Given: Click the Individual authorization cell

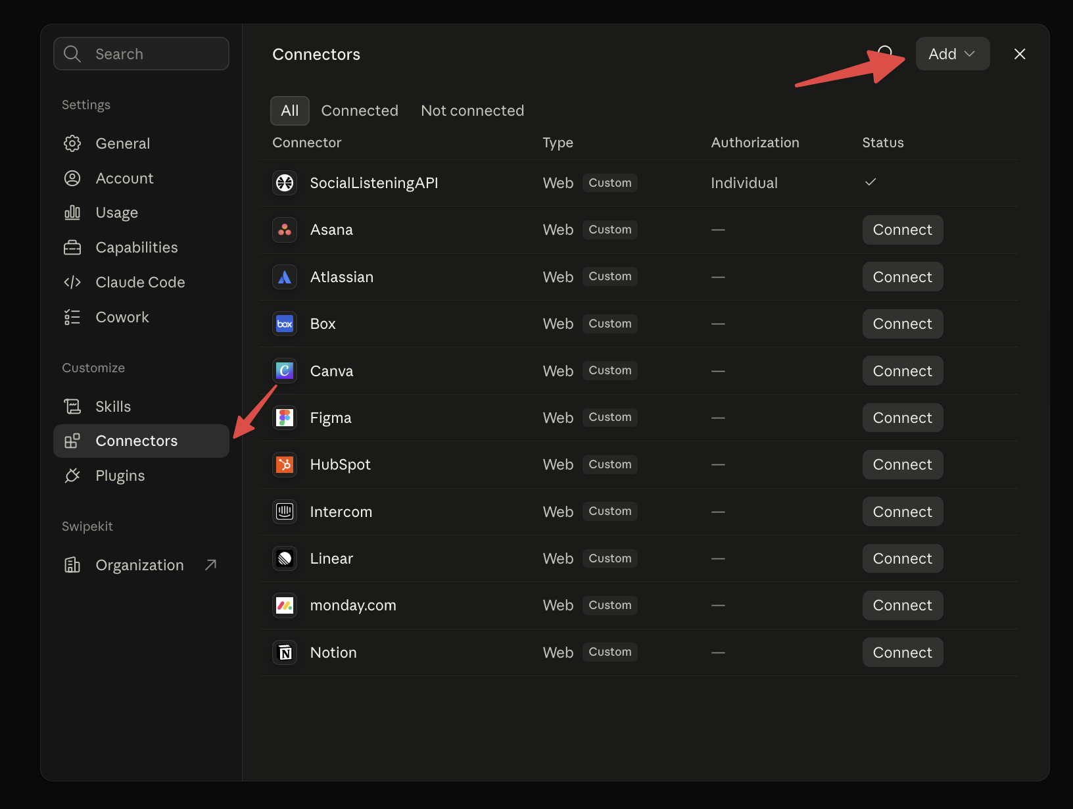Looking at the screenshot, I should click(x=744, y=183).
